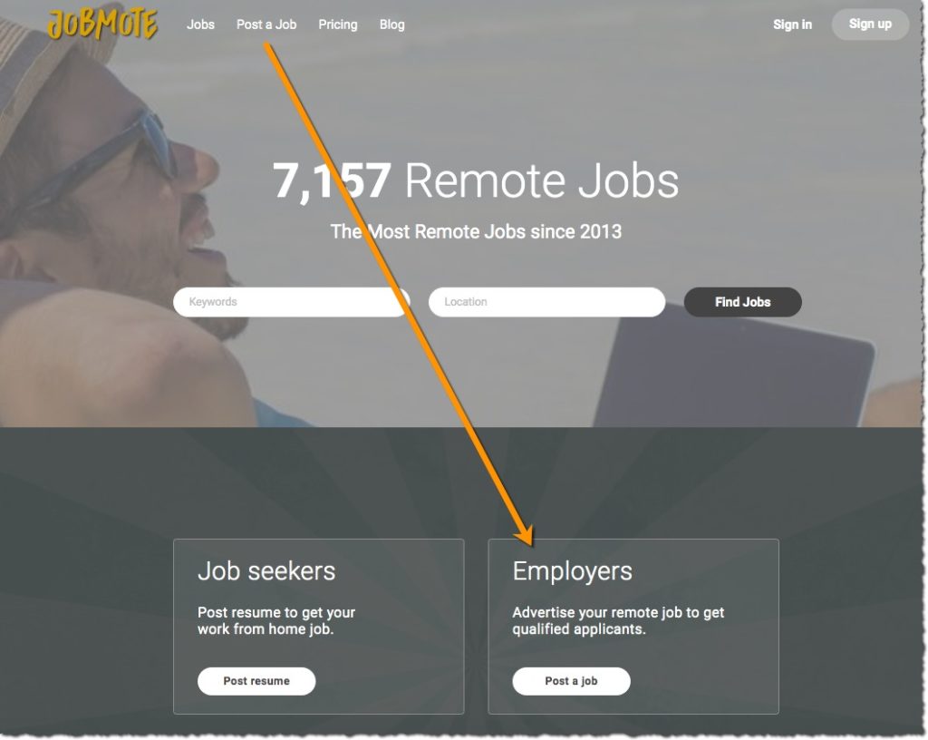
Task: Click the Sign up button
Action: click(870, 24)
